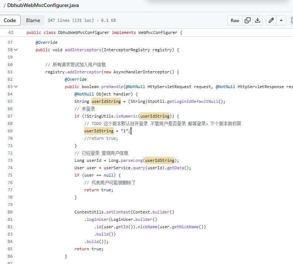The height and width of the screenshot is (264, 293).
Task: Click line number 85
Action: point(10,249)
